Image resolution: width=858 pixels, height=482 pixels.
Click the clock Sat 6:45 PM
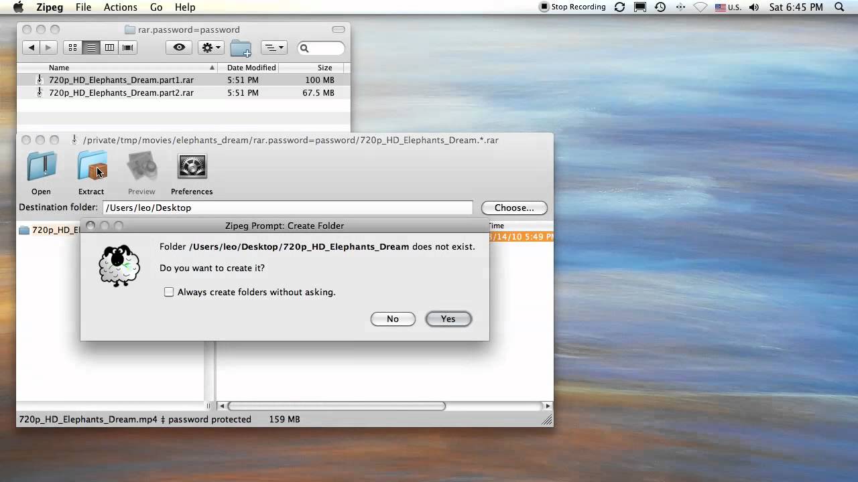pos(796,7)
